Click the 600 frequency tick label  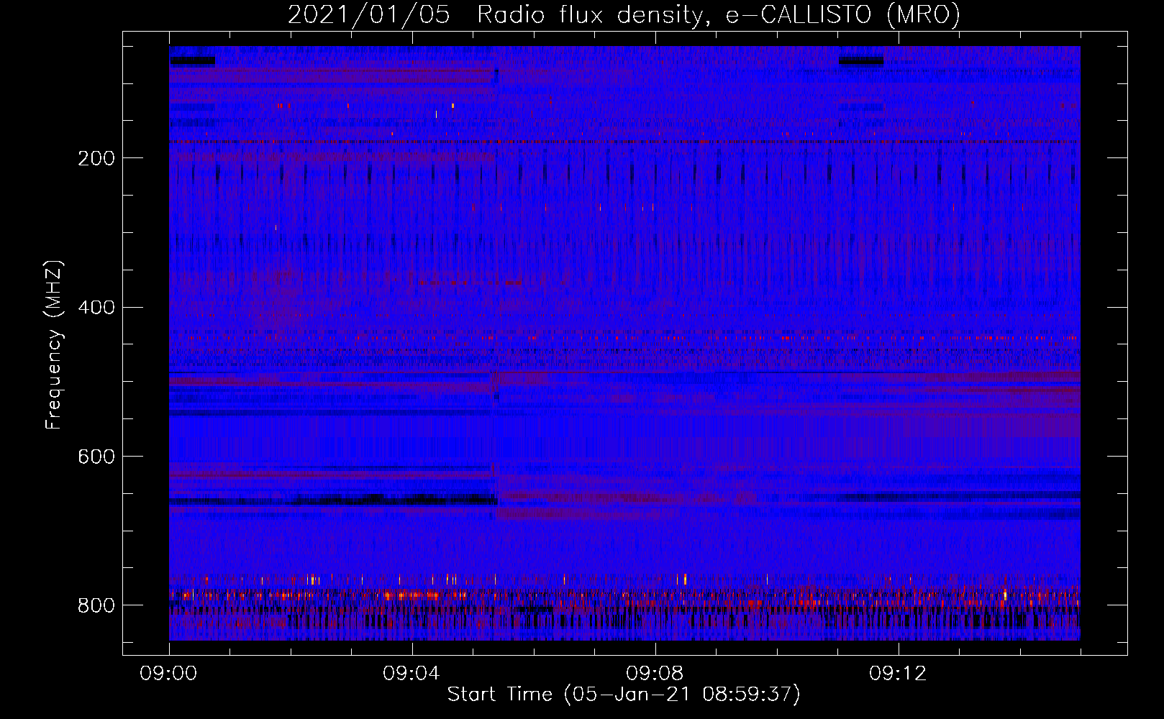(96, 457)
